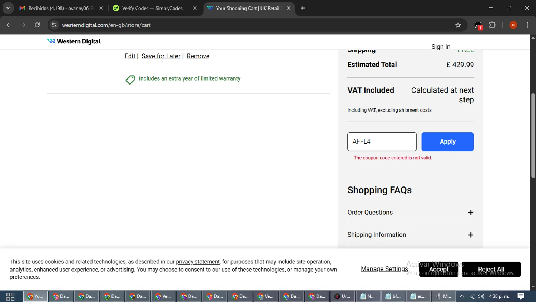Click 'Including VAT, excluding shipment costs' note
The width and height of the screenshot is (536, 302).
click(389, 110)
